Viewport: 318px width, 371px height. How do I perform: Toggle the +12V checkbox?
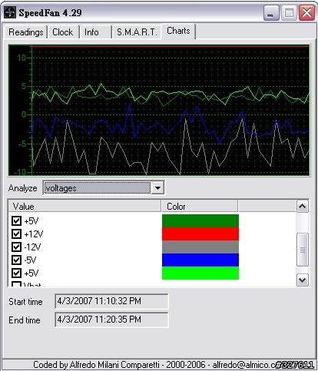[x=17, y=234]
